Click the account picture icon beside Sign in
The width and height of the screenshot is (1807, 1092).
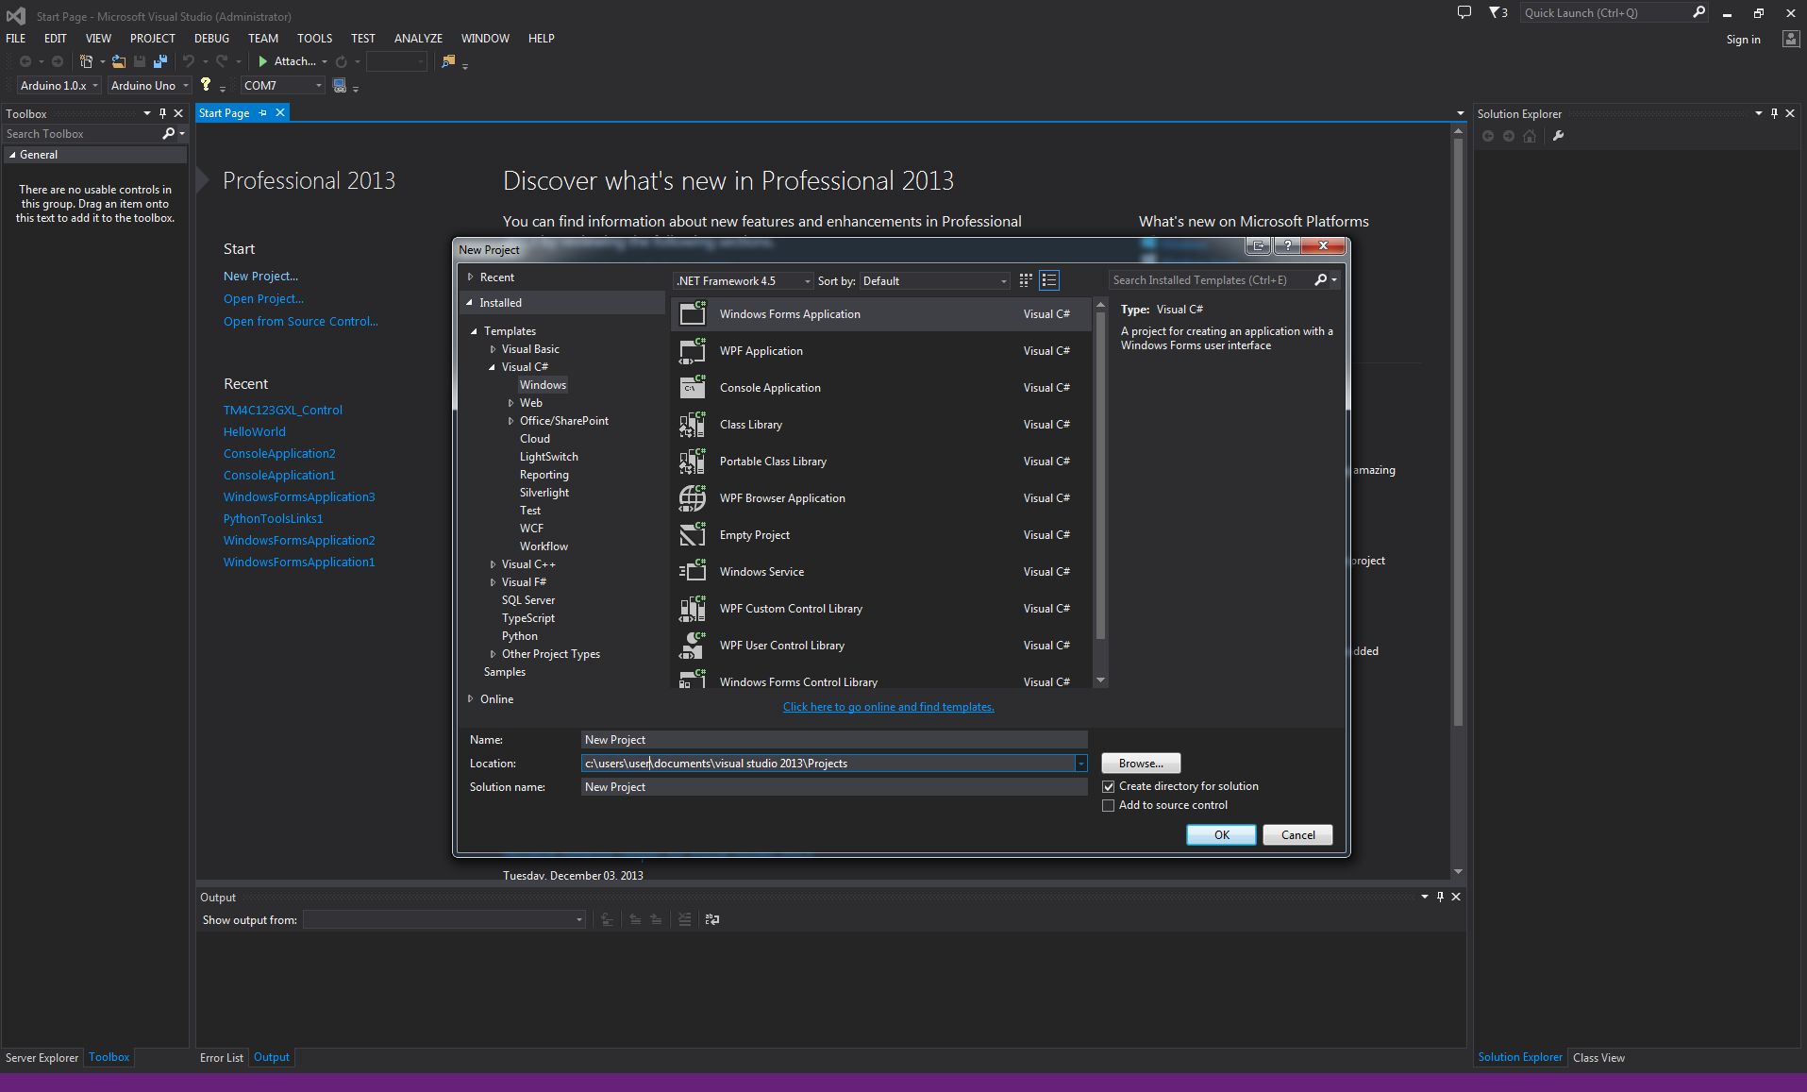(x=1790, y=39)
